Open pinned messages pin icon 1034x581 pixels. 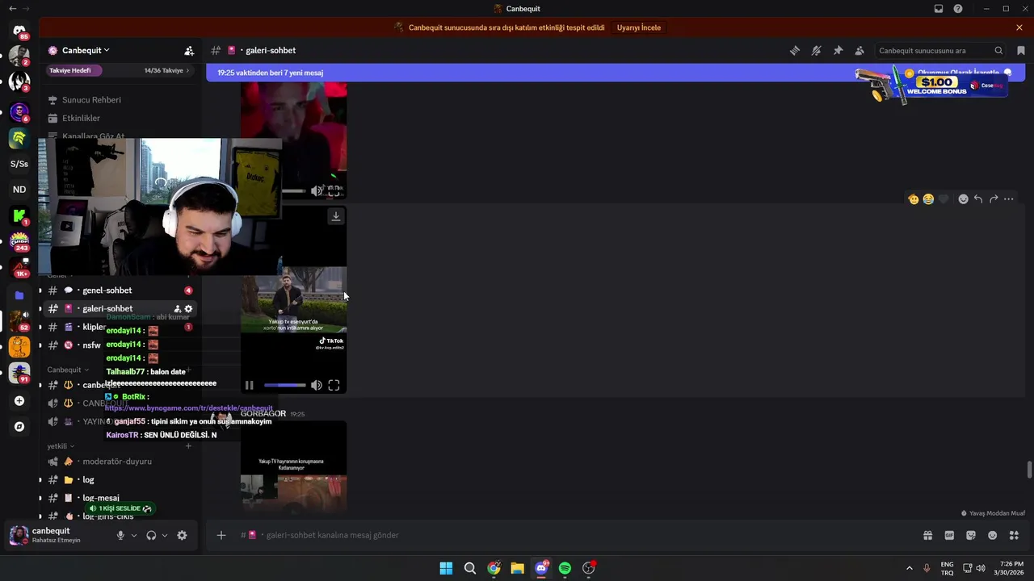(838, 50)
